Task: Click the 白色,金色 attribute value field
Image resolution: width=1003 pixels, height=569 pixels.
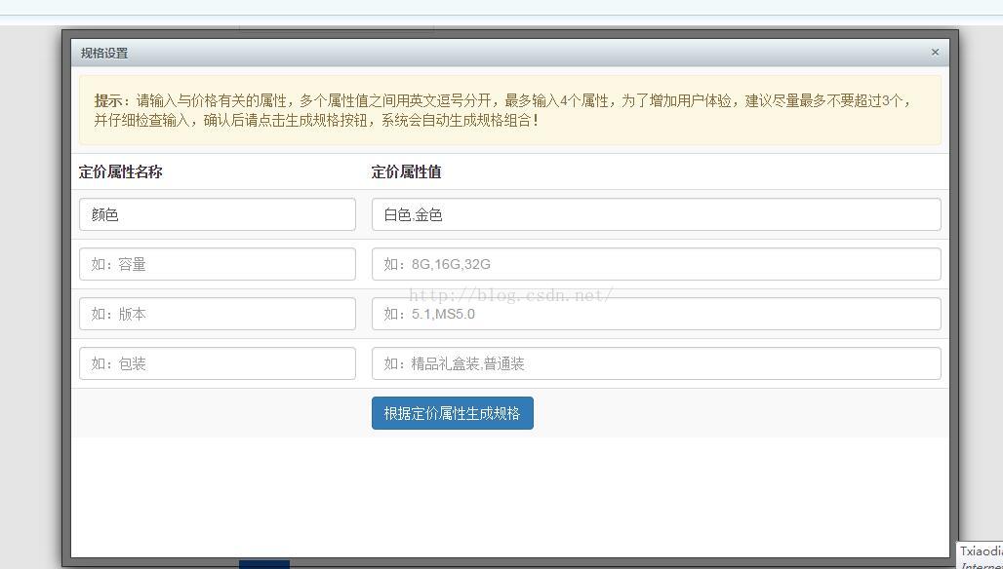Action: pyautogui.click(x=657, y=214)
